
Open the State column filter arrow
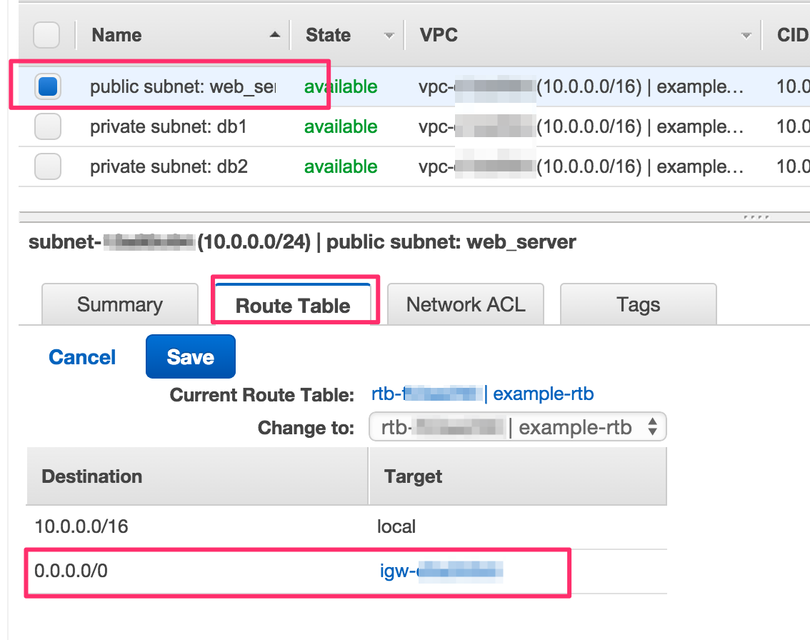click(389, 35)
